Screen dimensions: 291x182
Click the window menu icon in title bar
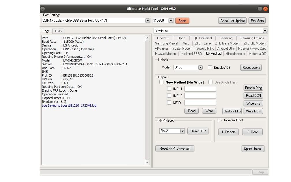[43, 9]
